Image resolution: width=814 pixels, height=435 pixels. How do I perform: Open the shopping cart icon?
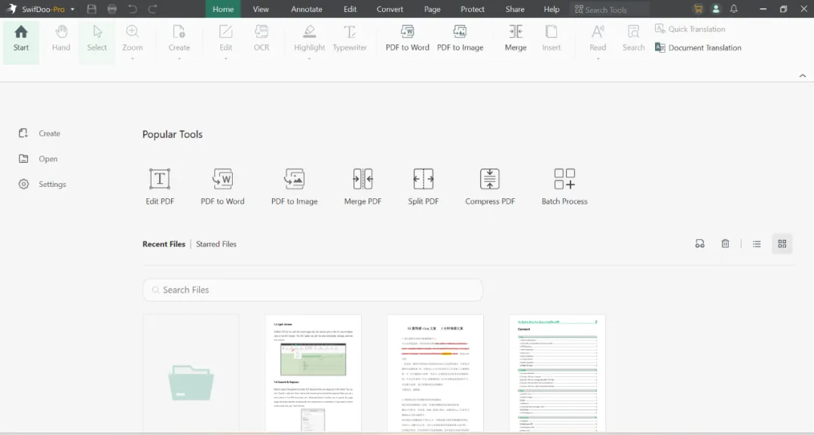(x=698, y=9)
